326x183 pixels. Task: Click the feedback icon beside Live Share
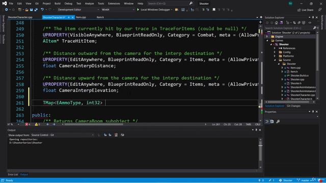pos(320,10)
